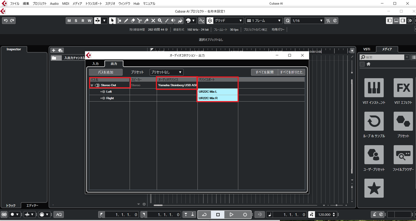Viewport: 416px width, 221px height.
Task: Open the track presets icon beside plus
Action: (60, 50)
